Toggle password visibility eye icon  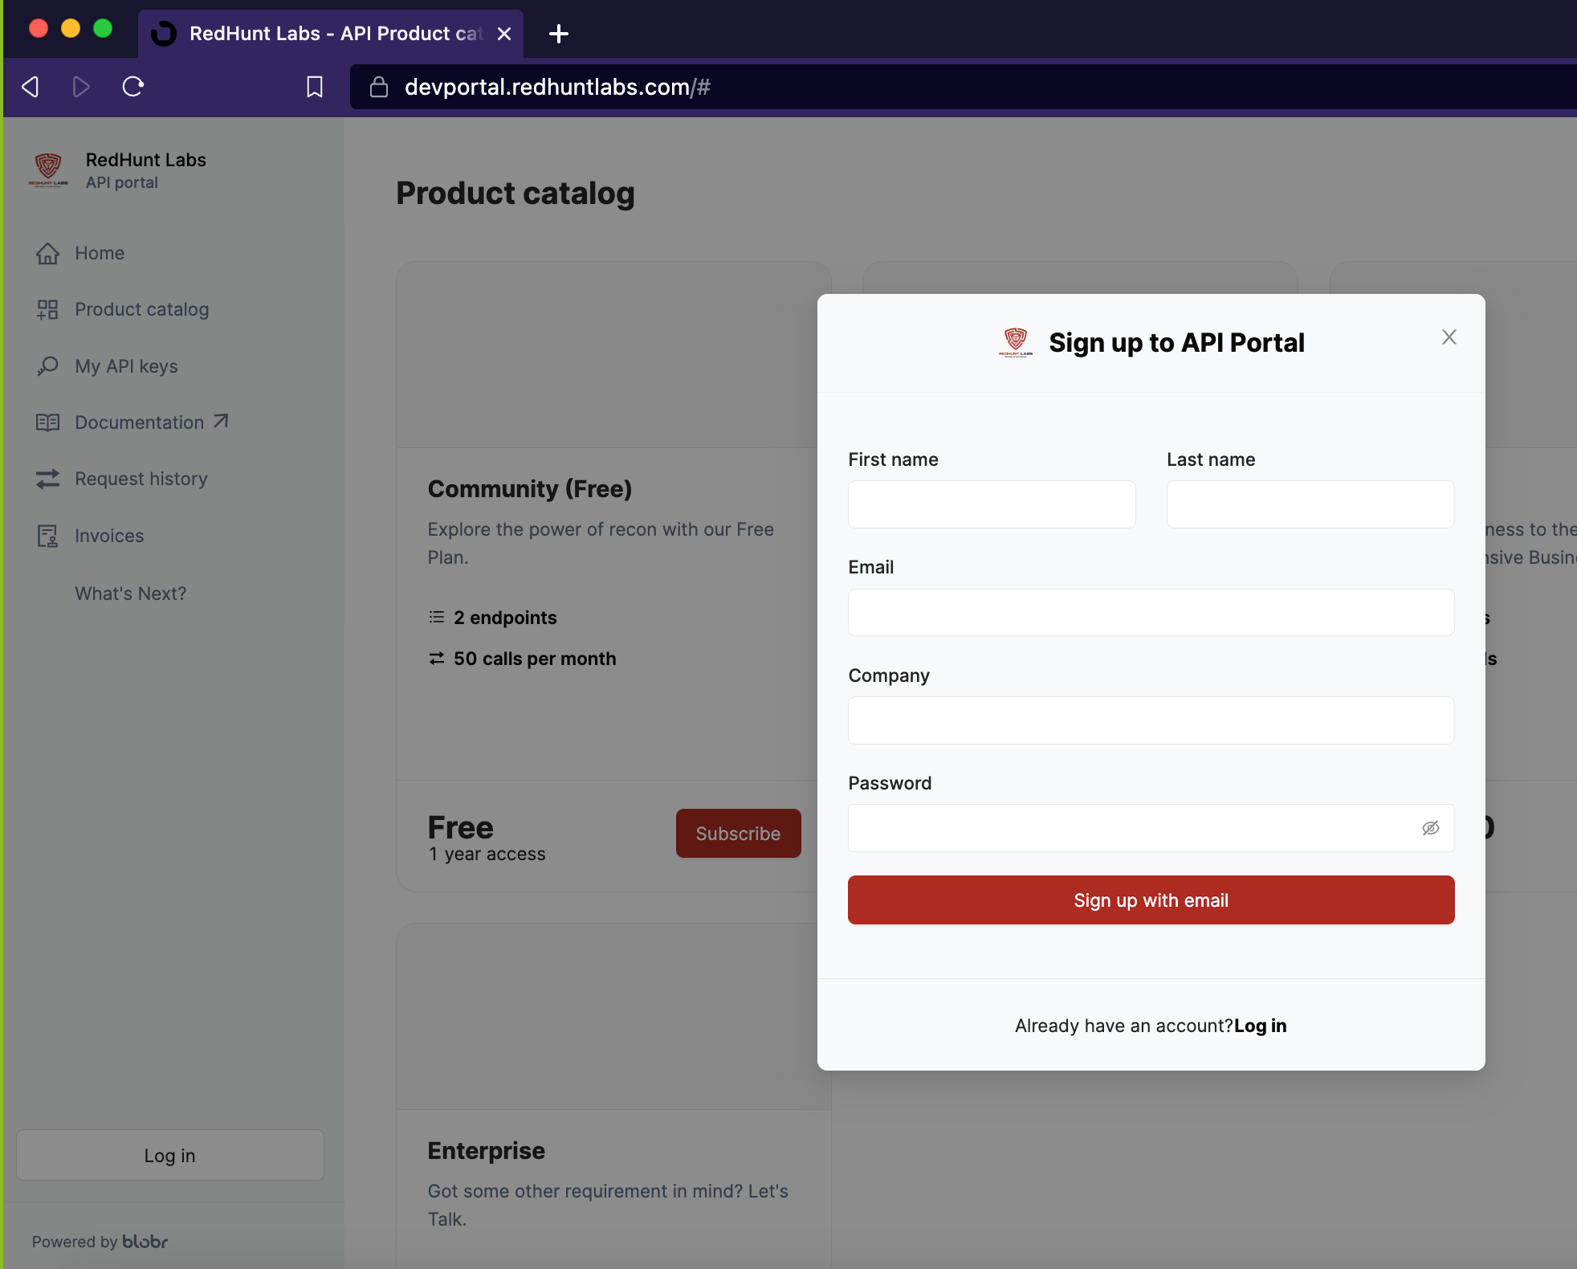pyautogui.click(x=1430, y=828)
